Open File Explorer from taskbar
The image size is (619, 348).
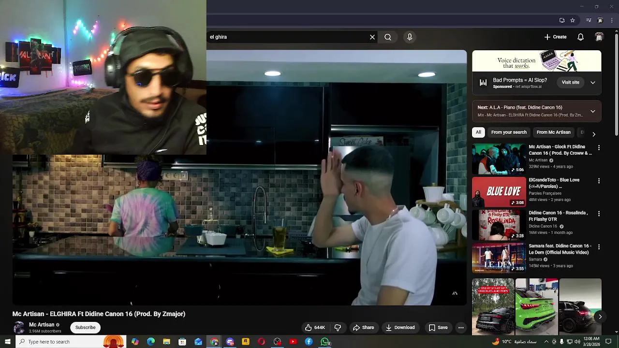click(166, 342)
